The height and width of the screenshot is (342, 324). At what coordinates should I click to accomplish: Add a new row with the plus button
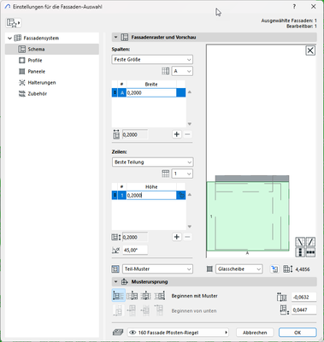(177, 237)
